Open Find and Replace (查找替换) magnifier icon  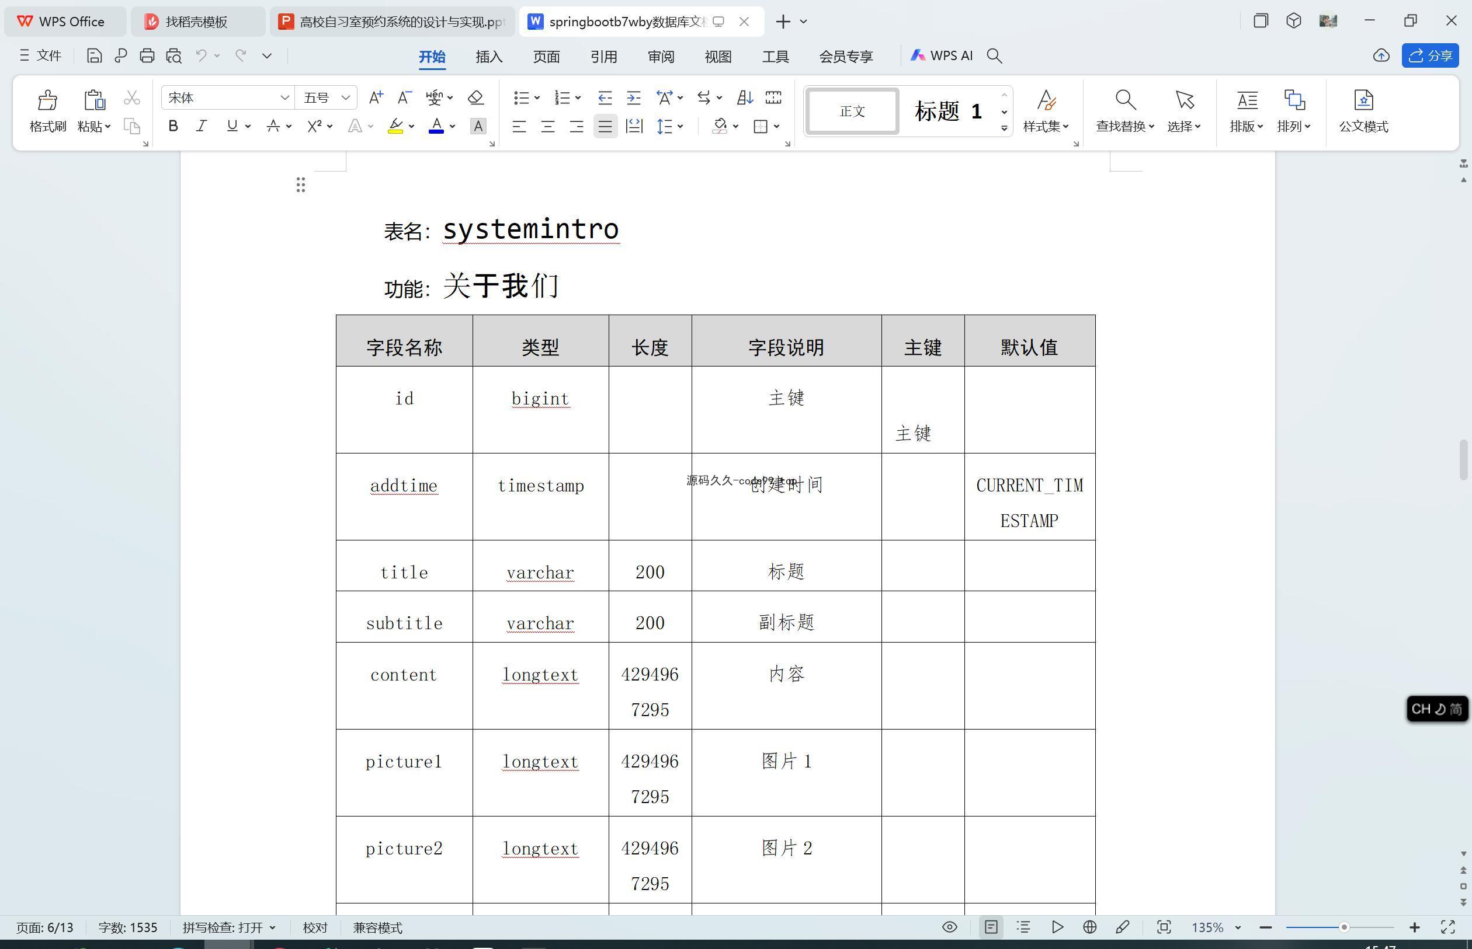coord(1125,100)
